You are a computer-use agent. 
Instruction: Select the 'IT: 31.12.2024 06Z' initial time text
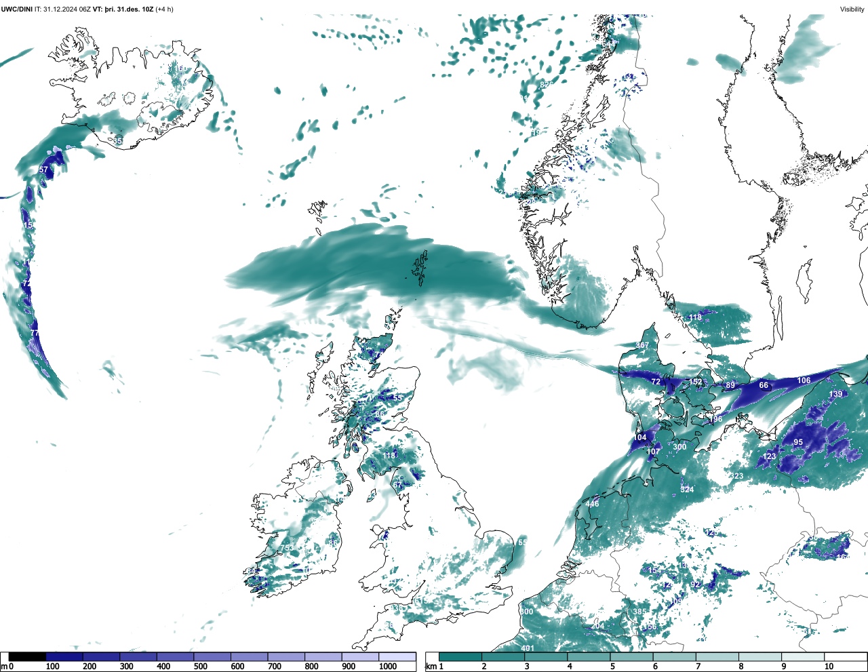point(62,9)
